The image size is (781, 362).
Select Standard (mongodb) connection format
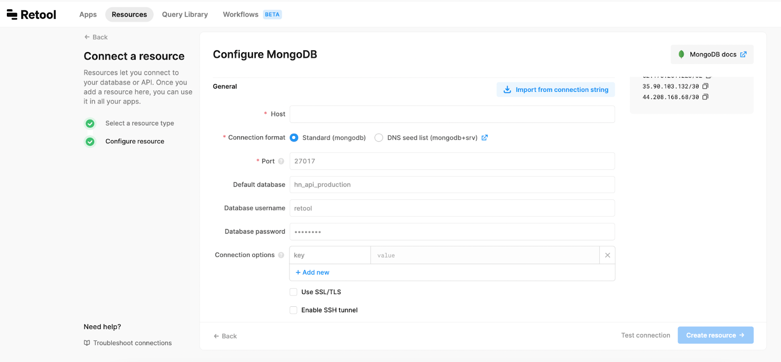tap(294, 138)
